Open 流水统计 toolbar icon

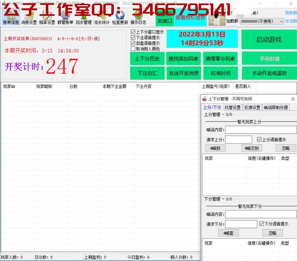102,18
